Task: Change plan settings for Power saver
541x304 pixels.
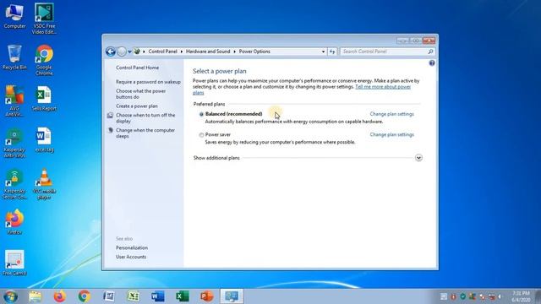Action: (x=391, y=135)
